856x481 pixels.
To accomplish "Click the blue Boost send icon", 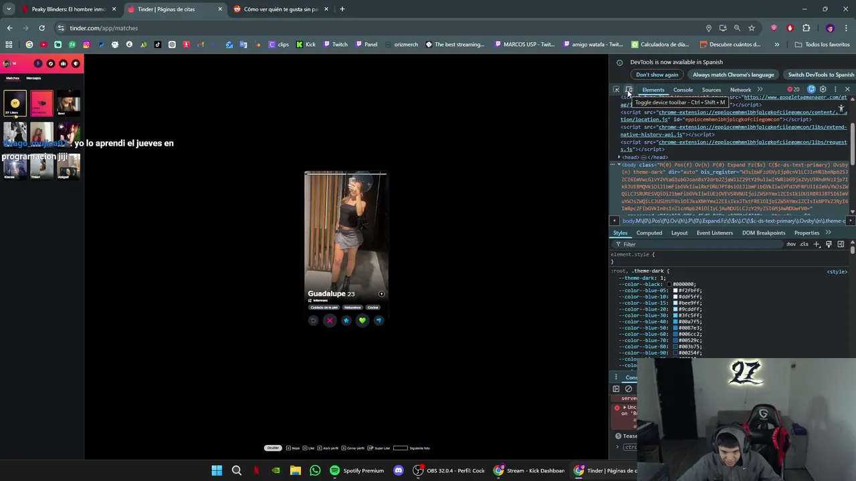I will [379, 321].
